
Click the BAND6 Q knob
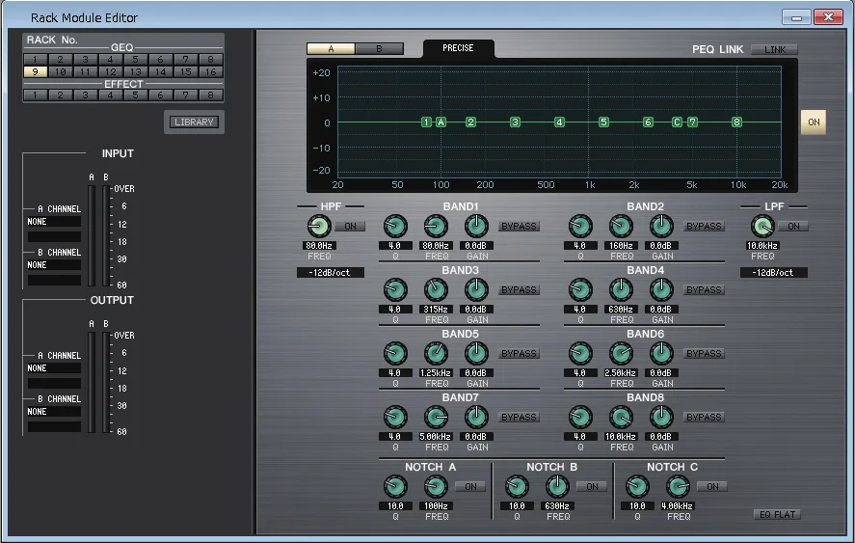coord(580,354)
